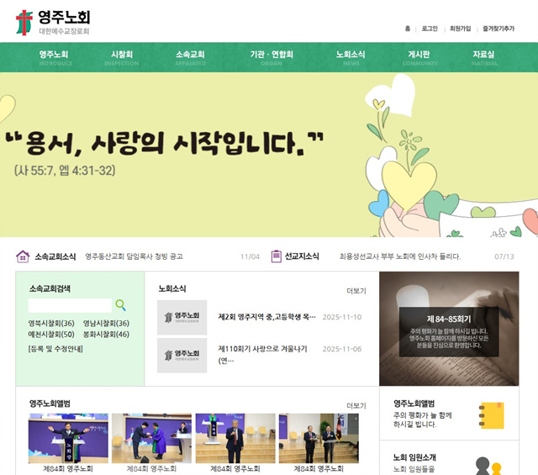The height and width of the screenshot is (475, 538).
Task: Click the 로그인 link at top
Action: 430,29
